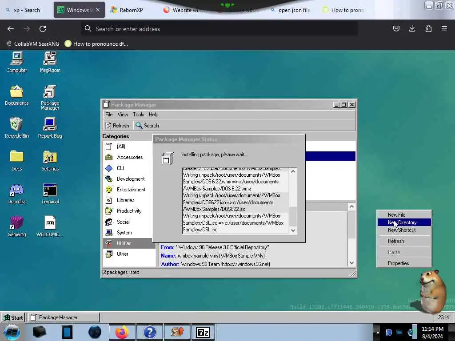The image size is (455, 341).
Task: Close the Windows 96 browser tab
Action: click(x=98, y=10)
